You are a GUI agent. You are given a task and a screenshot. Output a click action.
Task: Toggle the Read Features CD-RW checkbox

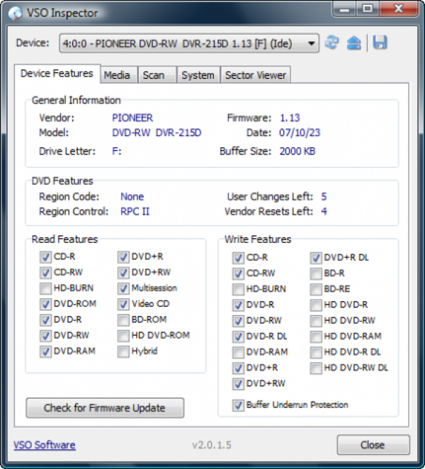coord(45,273)
